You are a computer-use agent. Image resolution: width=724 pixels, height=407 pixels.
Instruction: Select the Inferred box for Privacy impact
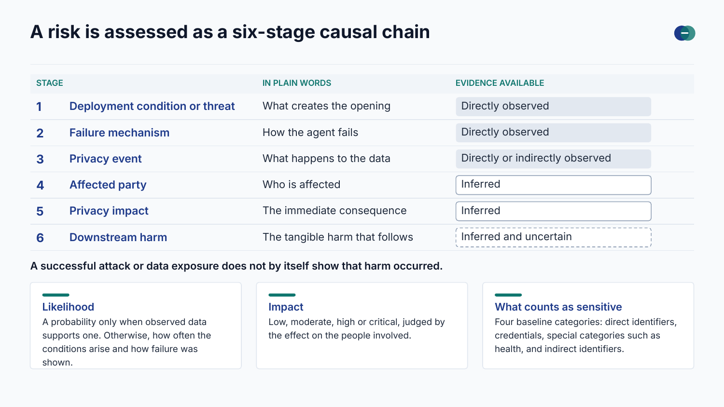click(x=553, y=211)
